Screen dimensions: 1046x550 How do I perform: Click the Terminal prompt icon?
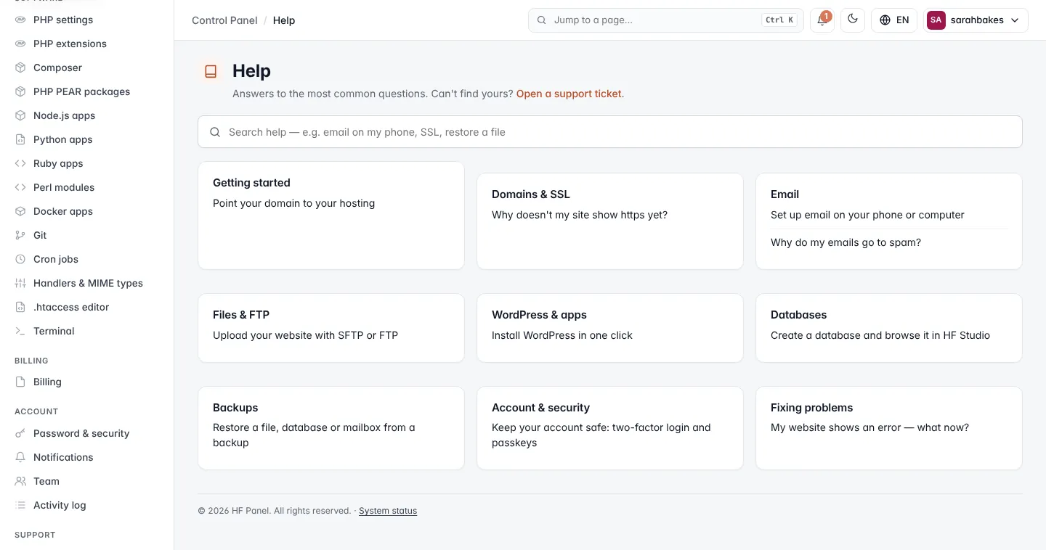tap(20, 331)
